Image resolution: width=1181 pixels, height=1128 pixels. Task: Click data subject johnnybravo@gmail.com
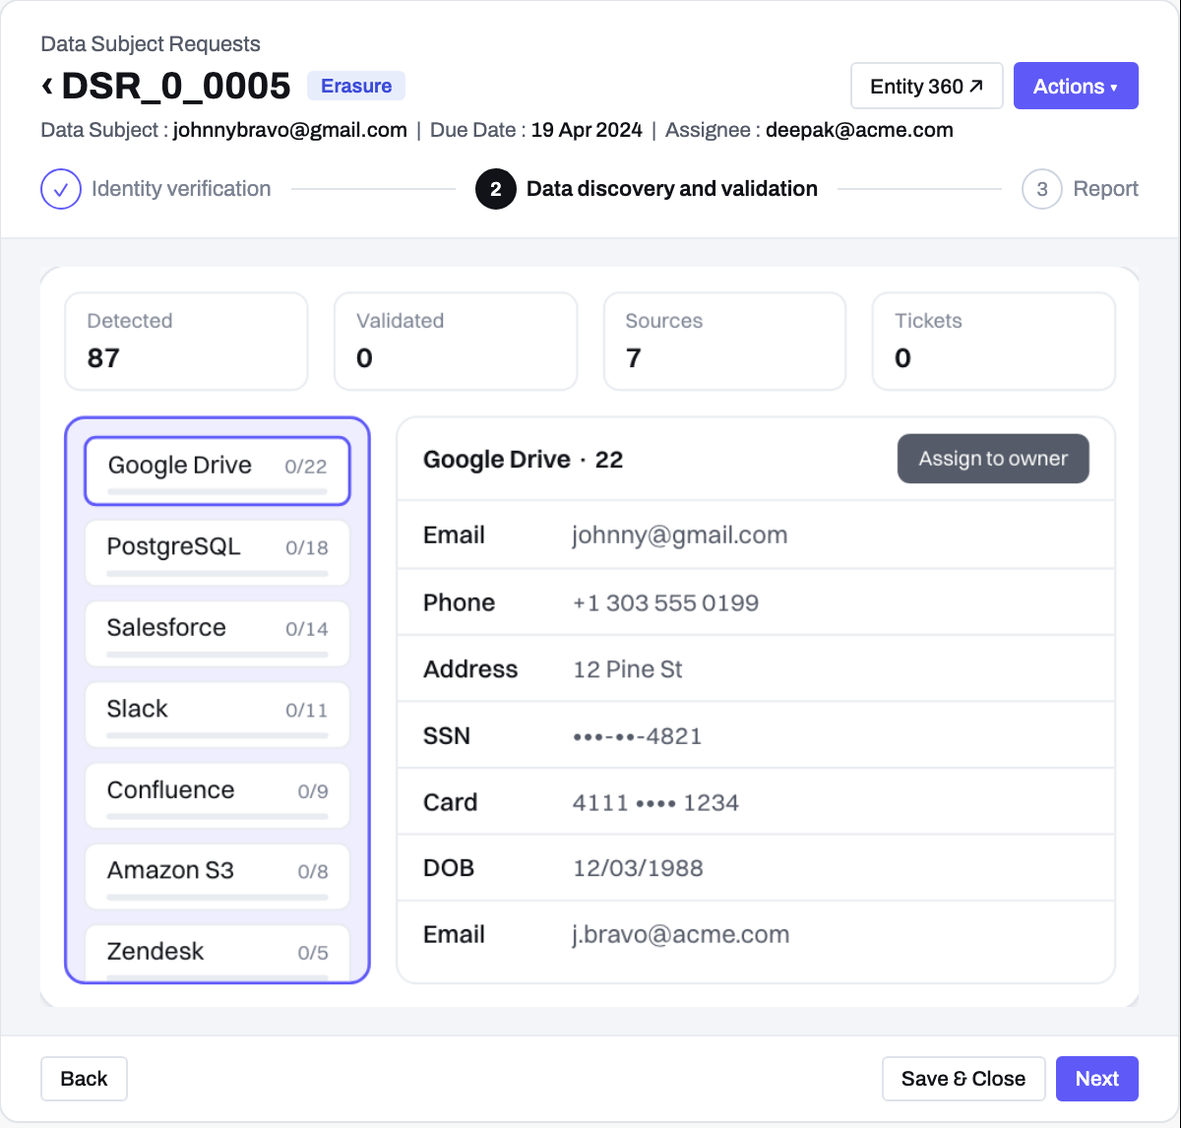coord(290,130)
